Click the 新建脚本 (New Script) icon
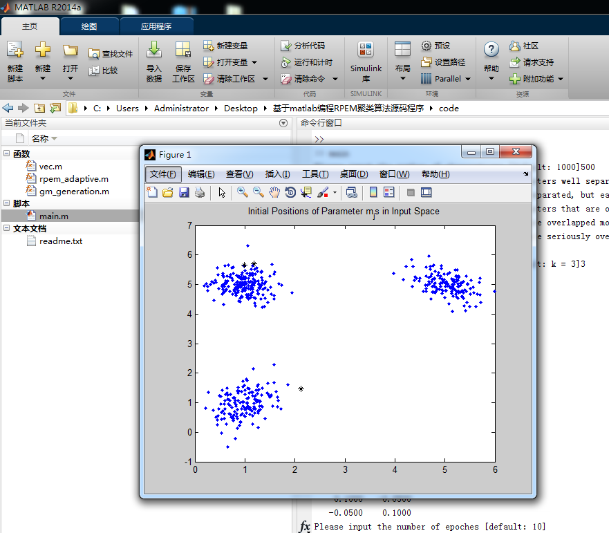 15,50
